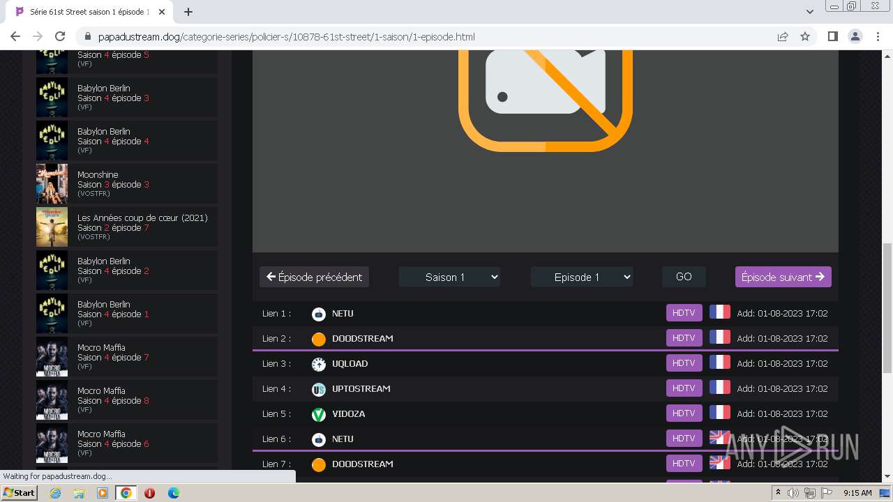Bookmark this page with the star icon
This screenshot has height=502, width=893.
point(805,36)
